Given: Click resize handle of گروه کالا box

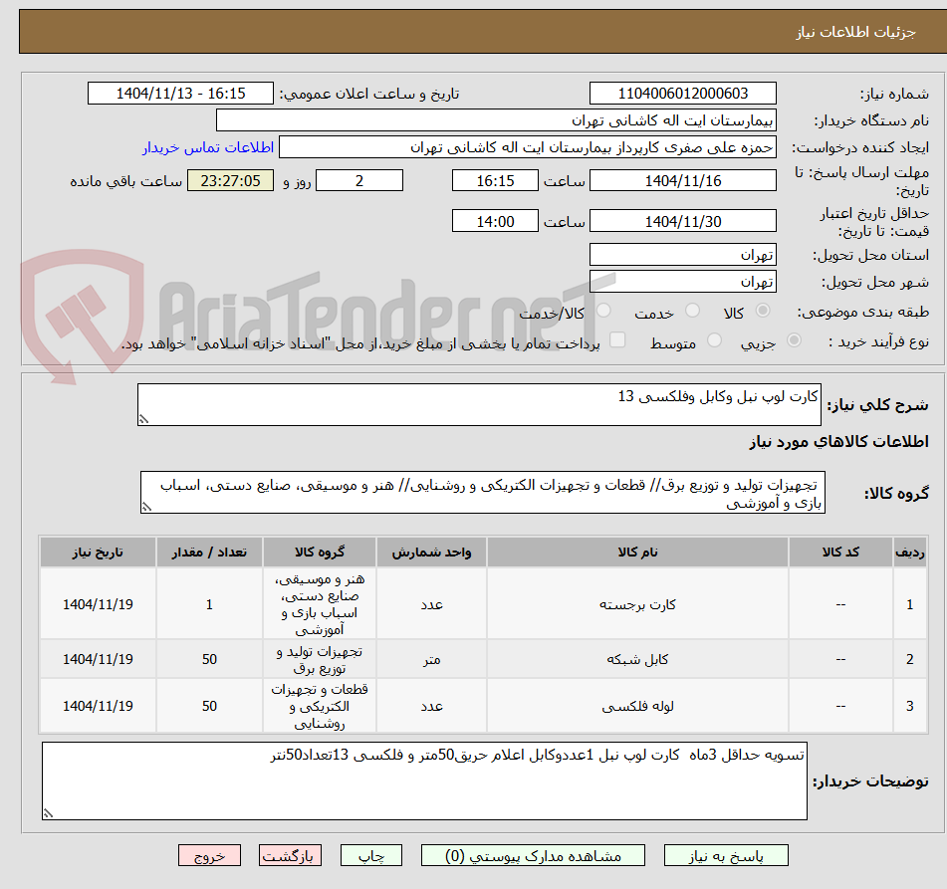Looking at the screenshot, I should [x=146, y=507].
